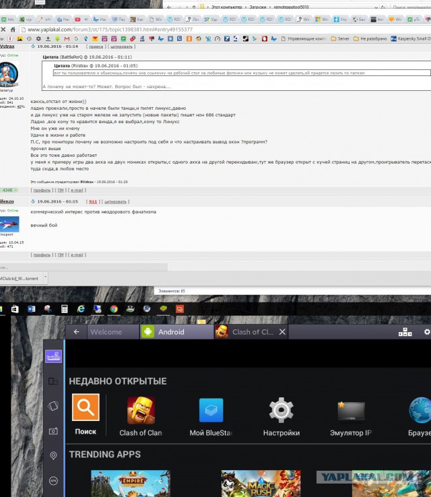Open Internet Explorer from taskbar
This screenshot has height=497, width=431.
(81, 308)
